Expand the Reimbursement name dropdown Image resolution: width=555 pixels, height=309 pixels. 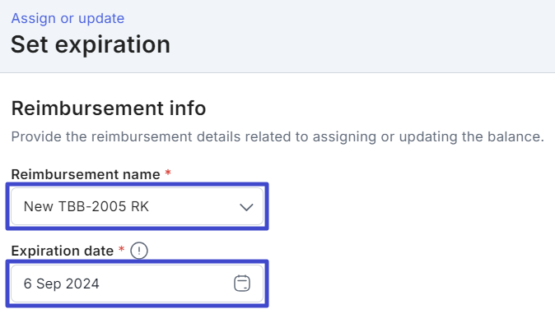pyautogui.click(x=138, y=206)
